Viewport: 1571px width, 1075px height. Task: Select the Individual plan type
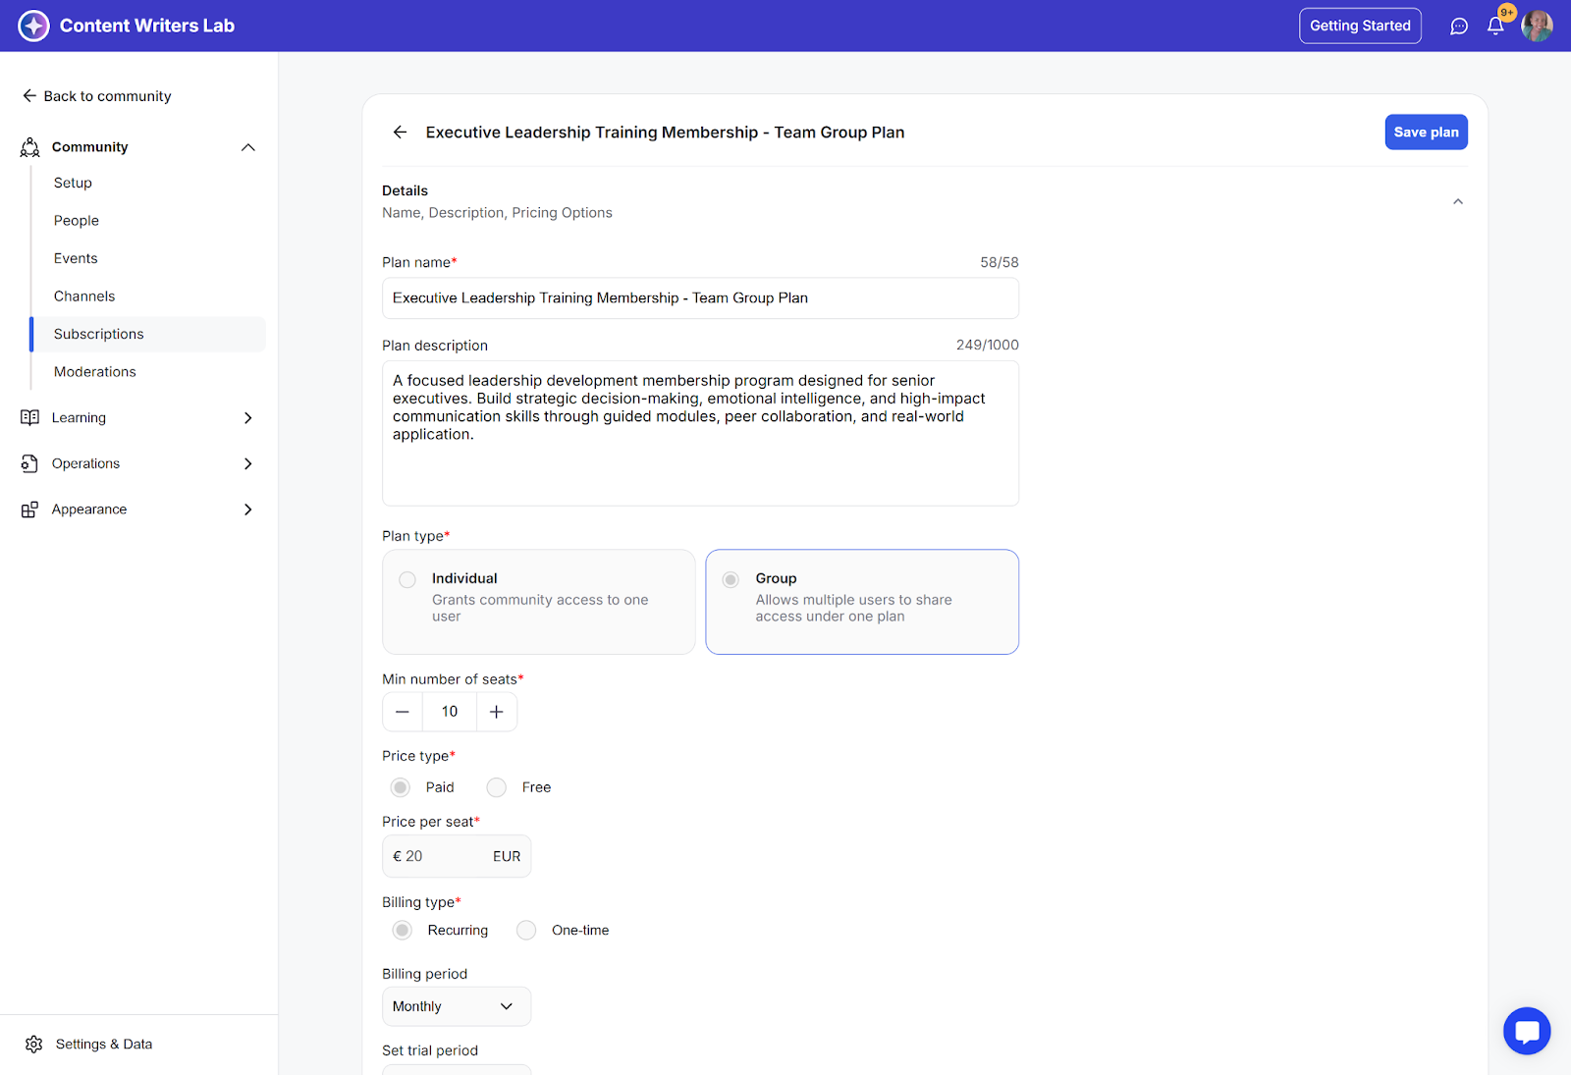click(x=407, y=580)
